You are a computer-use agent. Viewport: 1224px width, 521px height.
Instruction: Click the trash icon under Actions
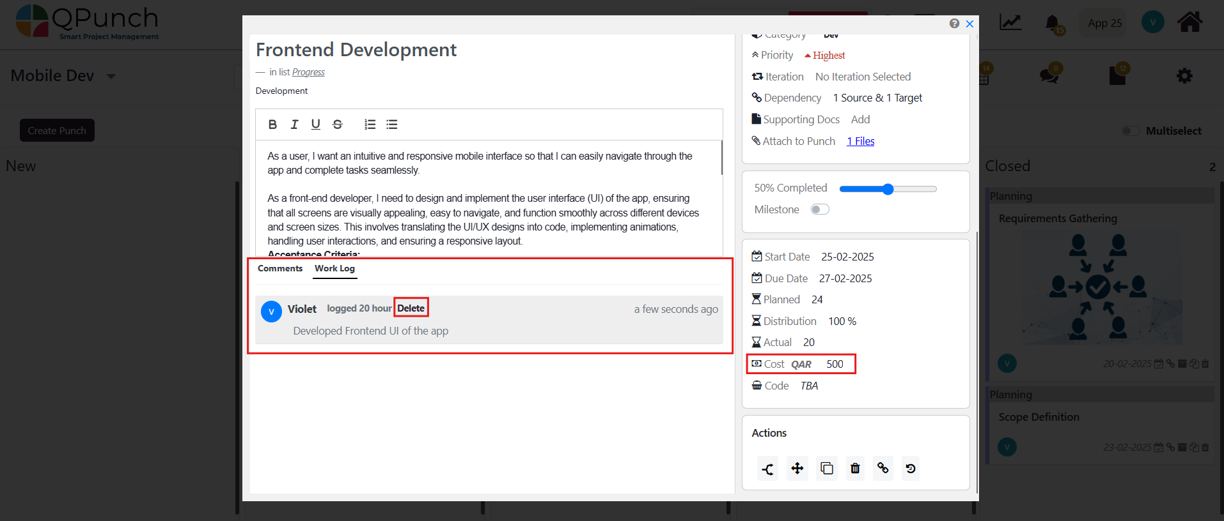pos(855,469)
